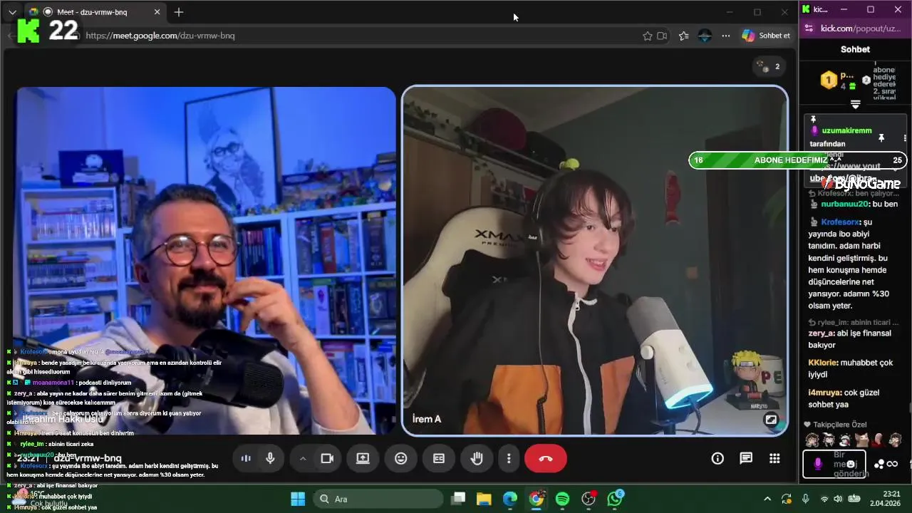This screenshot has height=513, width=912.
Task: Expand camera options arrow in Meet
Action: coord(302,458)
